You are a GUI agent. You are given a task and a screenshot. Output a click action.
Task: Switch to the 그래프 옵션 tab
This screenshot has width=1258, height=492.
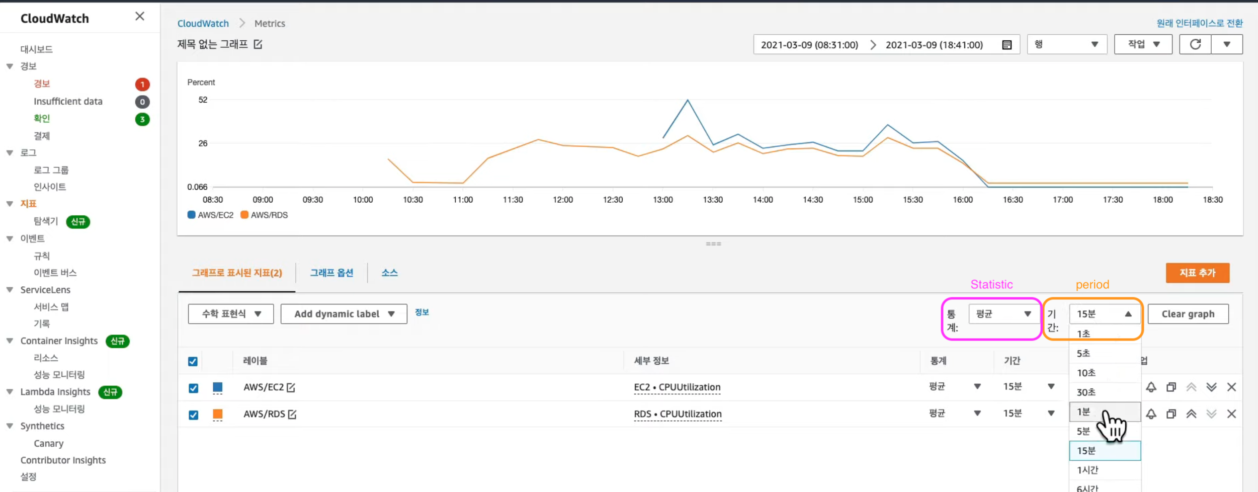[331, 273]
